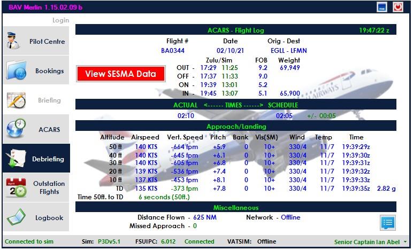Click the Bookings folder globe icon
Viewport: 413px width, 250px height.
[x=17, y=70]
